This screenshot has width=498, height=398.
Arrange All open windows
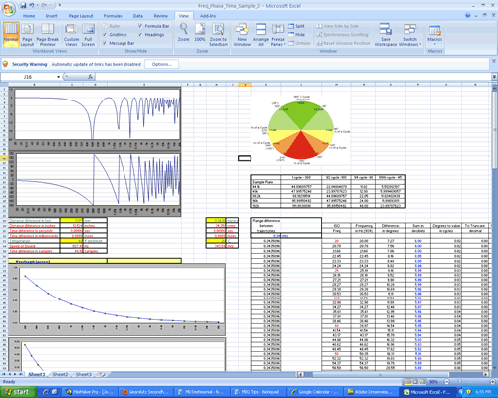[x=261, y=35]
